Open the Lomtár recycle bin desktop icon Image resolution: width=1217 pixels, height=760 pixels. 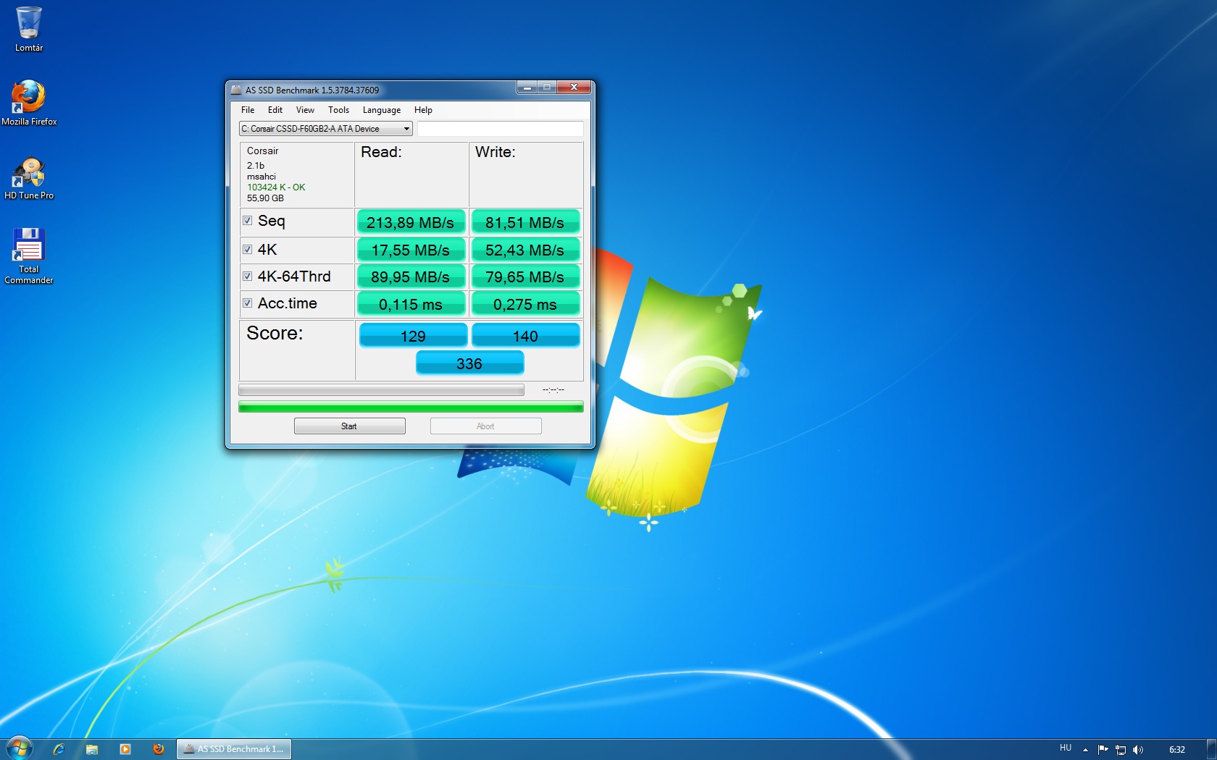coord(29,29)
